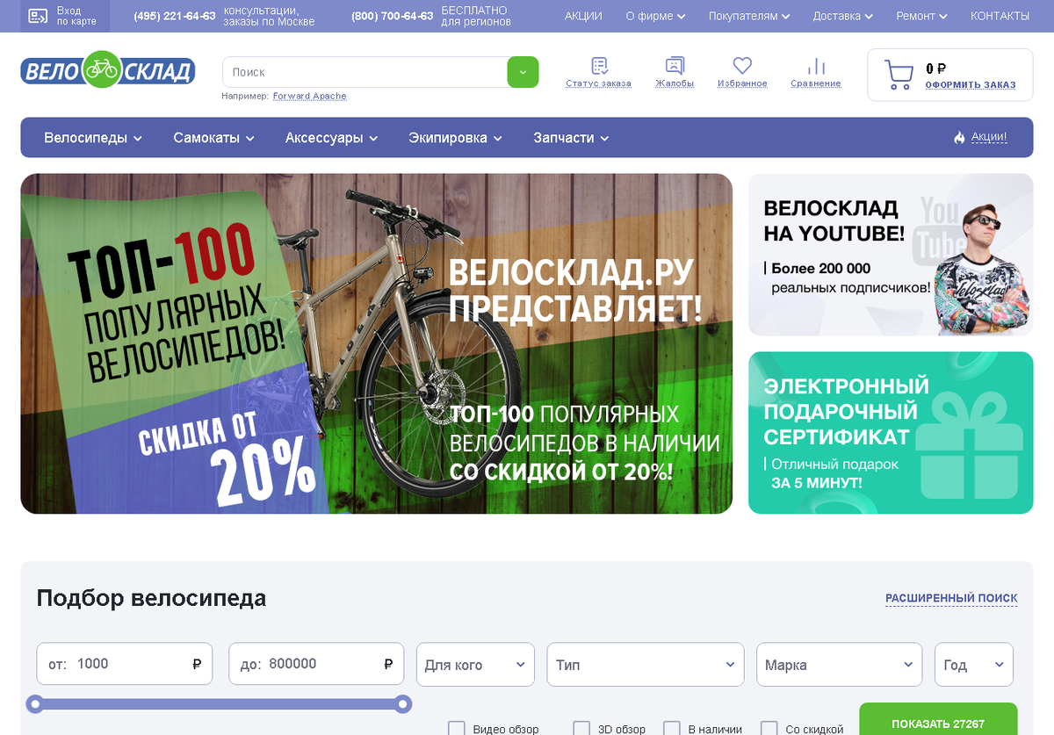Open the Экипировка category menu

pos(455,138)
